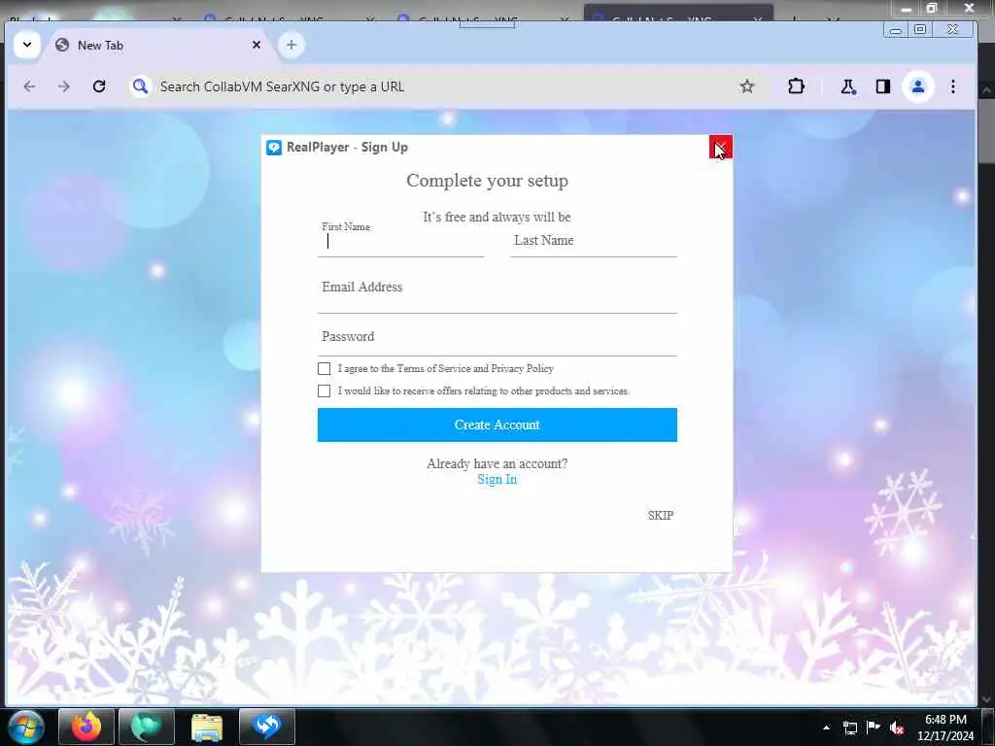Click the Sign In link
995x746 pixels.
pos(497,480)
